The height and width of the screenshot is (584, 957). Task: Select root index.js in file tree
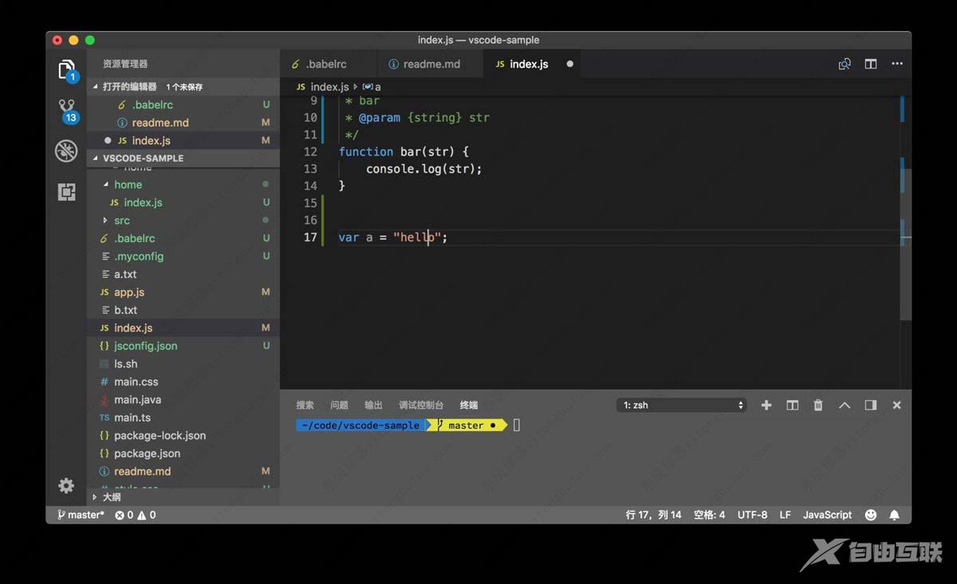click(x=183, y=328)
